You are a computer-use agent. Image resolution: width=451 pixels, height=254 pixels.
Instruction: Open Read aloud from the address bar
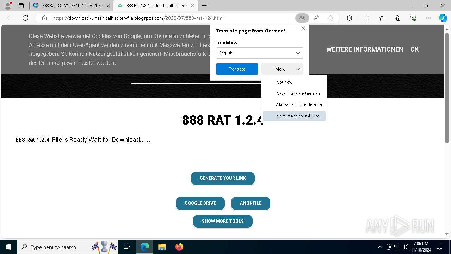tap(316, 18)
